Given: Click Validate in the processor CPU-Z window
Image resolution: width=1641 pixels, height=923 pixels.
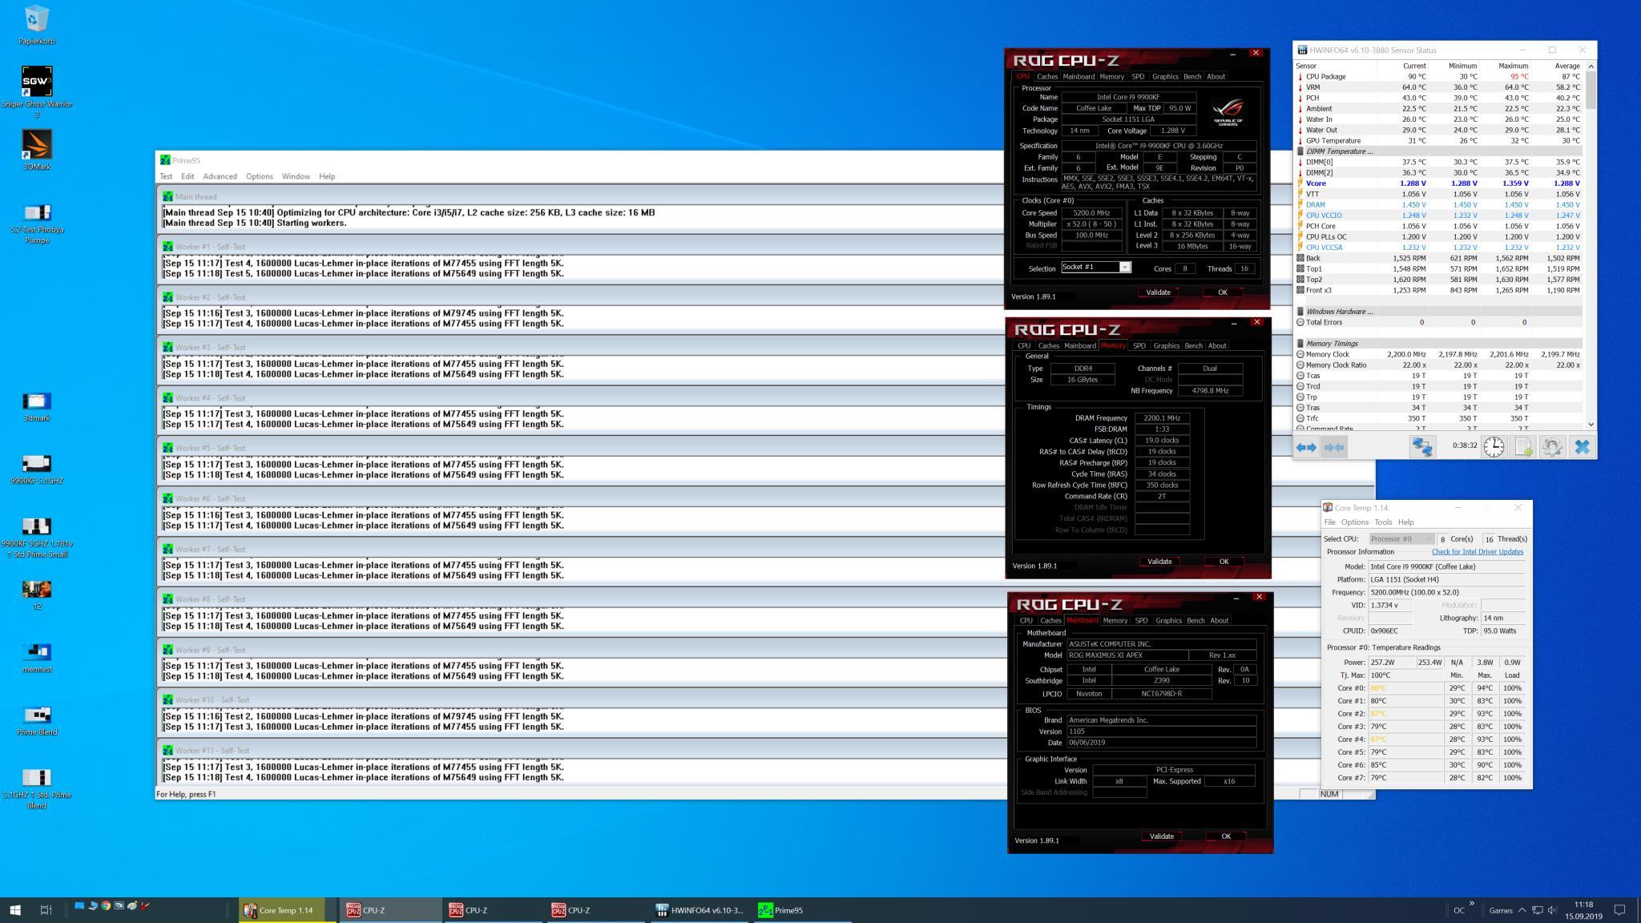Looking at the screenshot, I should coord(1158,292).
